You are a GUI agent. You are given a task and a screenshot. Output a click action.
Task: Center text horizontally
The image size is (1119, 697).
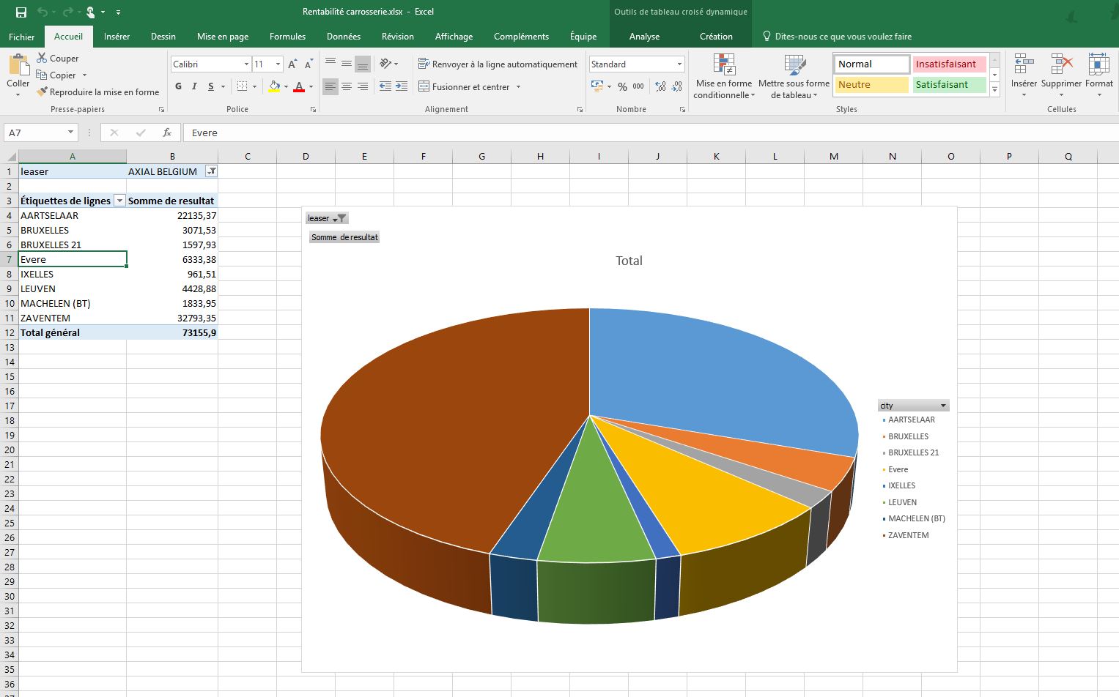pos(347,86)
